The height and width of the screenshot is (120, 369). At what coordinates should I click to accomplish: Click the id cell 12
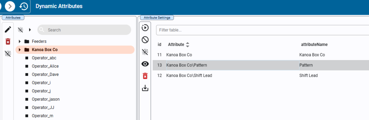click(x=159, y=76)
